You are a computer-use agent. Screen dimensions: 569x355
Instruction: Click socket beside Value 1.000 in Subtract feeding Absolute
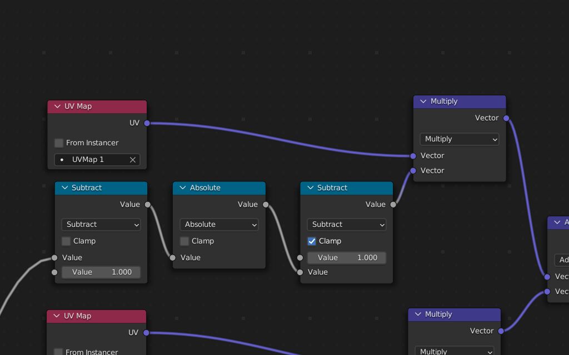[x=54, y=272]
